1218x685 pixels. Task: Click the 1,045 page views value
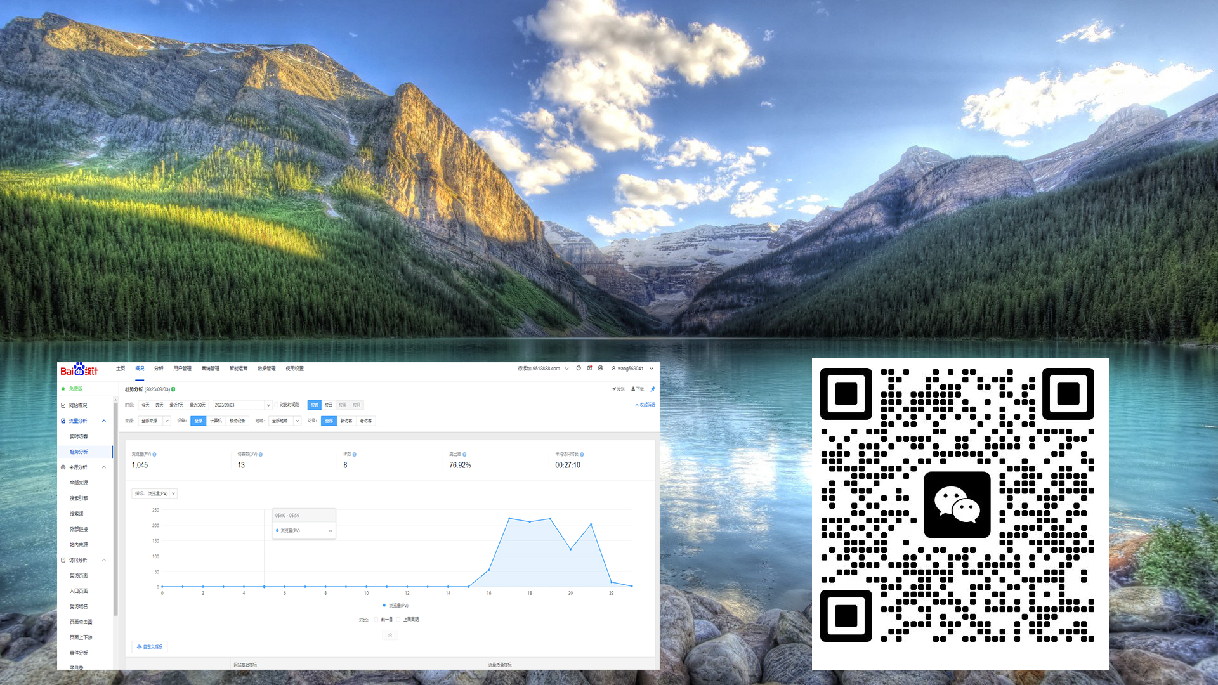(140, 465)
